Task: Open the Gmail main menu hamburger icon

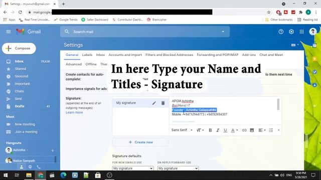Action: pyautogui.click(x=9, y=31)
